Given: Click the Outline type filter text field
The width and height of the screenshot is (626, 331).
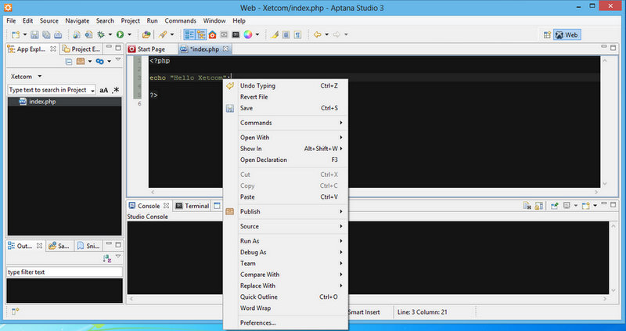Looking at the screenshot, I should click(64, 272).
